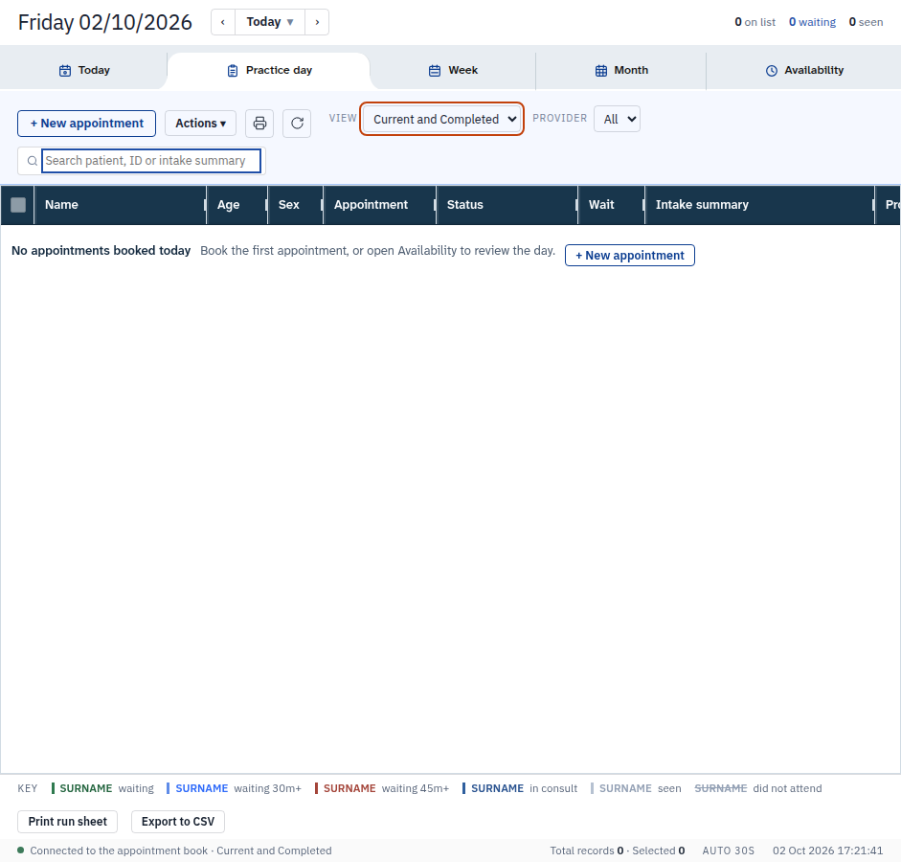Open the Availability tab

click(804, 70)
